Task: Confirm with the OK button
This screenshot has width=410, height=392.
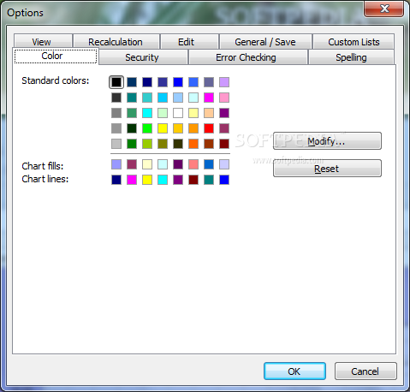Action: coord(294,371)
